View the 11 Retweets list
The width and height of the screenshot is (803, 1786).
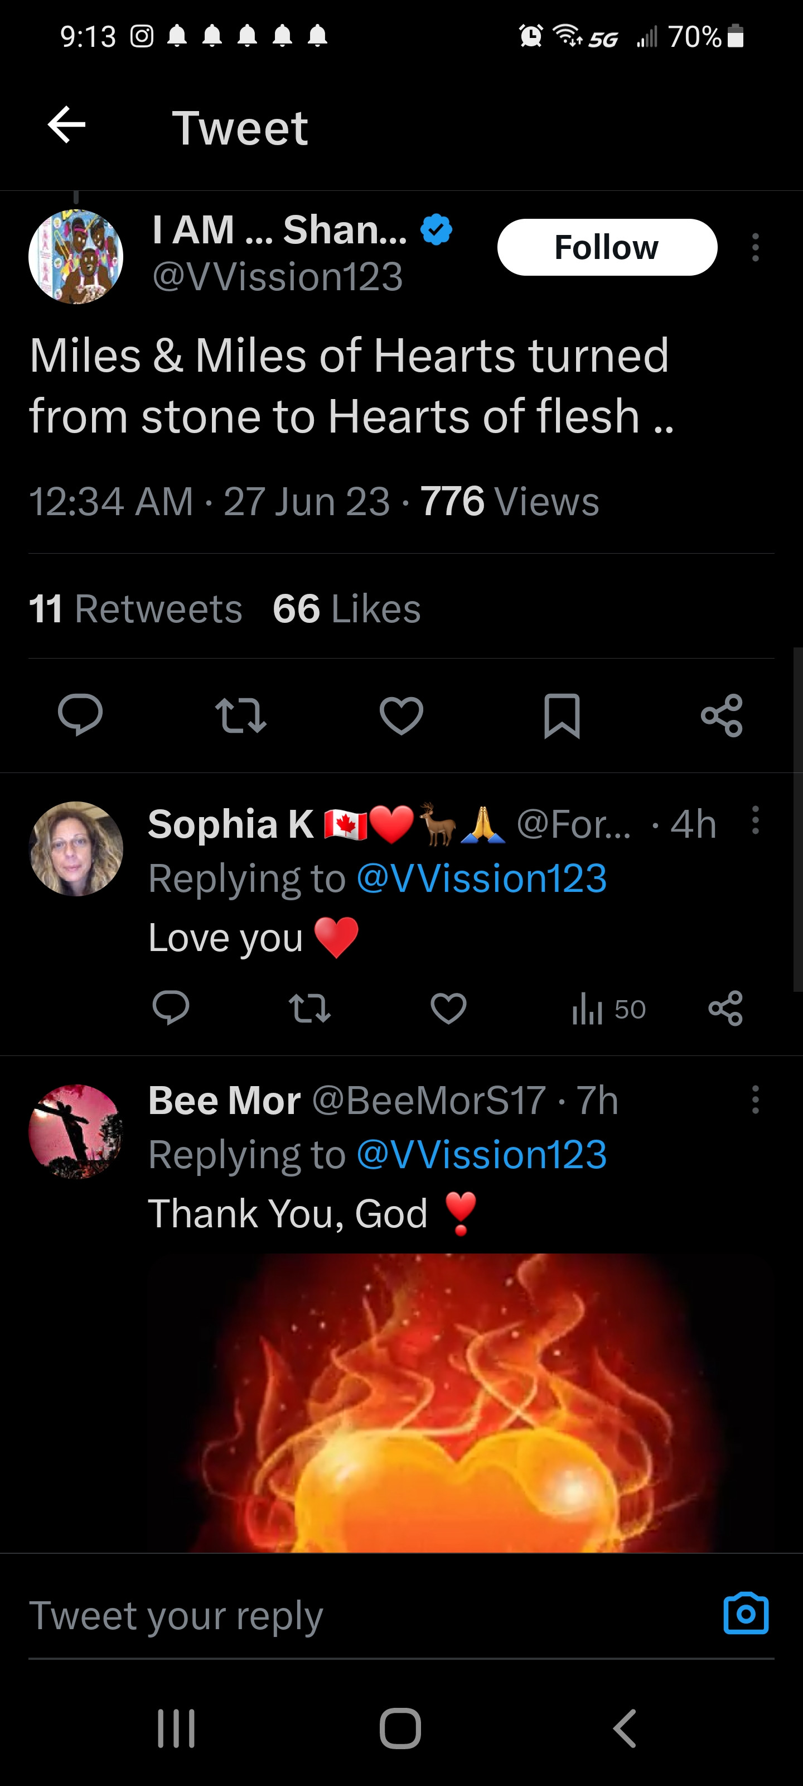[x=136, y=609]
